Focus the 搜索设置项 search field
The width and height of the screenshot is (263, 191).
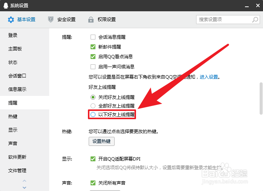228,20
